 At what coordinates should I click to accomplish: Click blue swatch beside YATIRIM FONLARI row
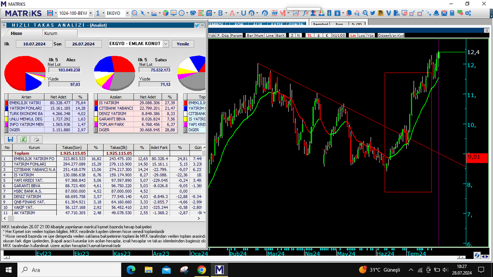6,108
